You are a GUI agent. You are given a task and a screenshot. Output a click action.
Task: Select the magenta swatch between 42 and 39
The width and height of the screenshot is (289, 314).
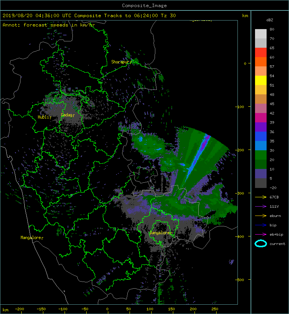[261, 117]
